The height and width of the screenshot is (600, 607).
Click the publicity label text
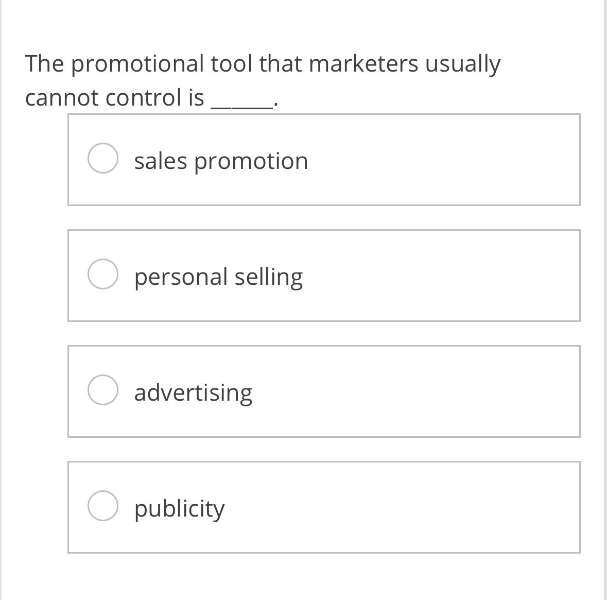click(179, 509)
